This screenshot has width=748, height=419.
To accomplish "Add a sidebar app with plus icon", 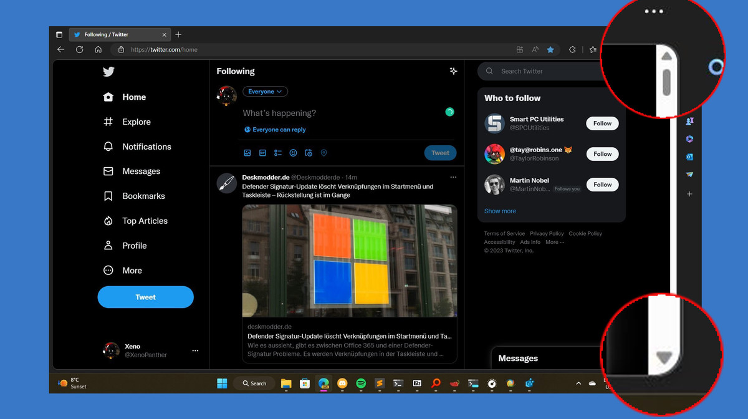I will click(x=689, y=195).
